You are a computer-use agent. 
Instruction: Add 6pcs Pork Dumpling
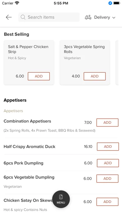pyautogui.click(x=108, y=163)
